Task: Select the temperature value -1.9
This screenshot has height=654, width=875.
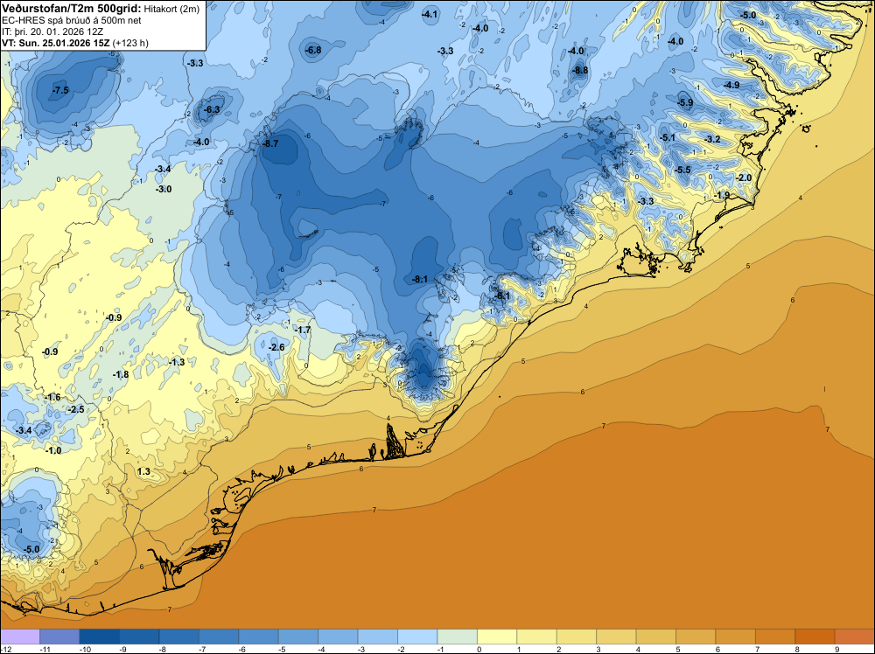Action: coord(722,195)
